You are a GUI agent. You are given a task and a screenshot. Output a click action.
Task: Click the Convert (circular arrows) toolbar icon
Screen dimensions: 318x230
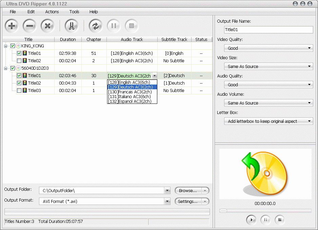[96, 26]
